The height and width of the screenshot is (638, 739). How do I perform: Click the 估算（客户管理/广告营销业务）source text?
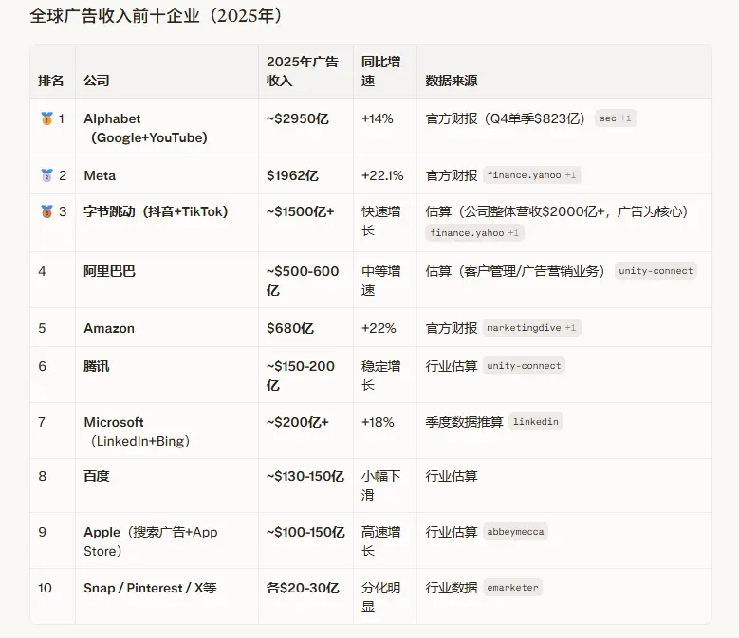(515, 271)
